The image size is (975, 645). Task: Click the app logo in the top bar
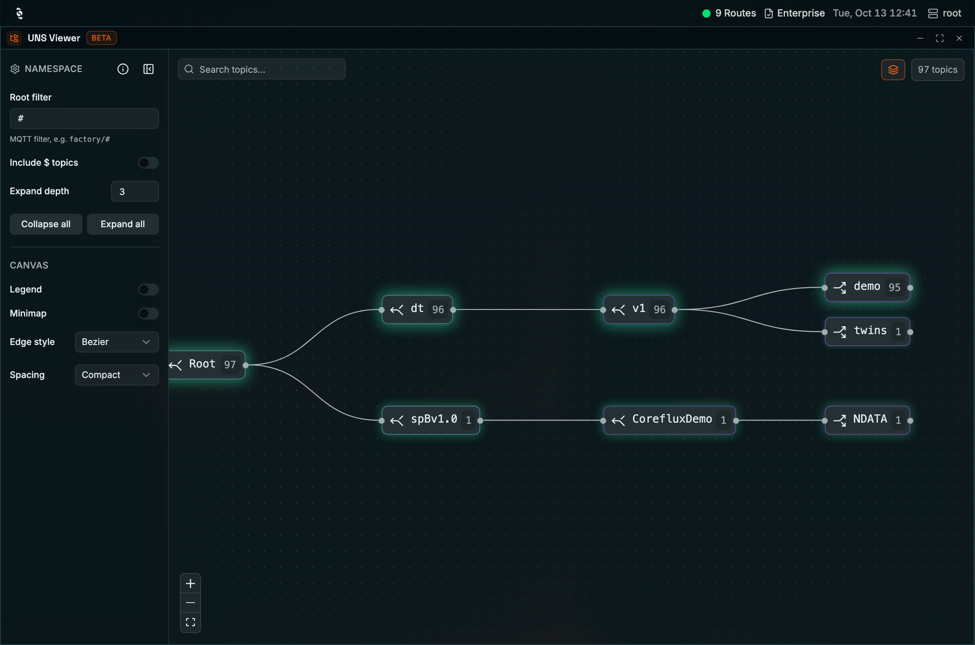pyautogui.click(x=19, y=13)
